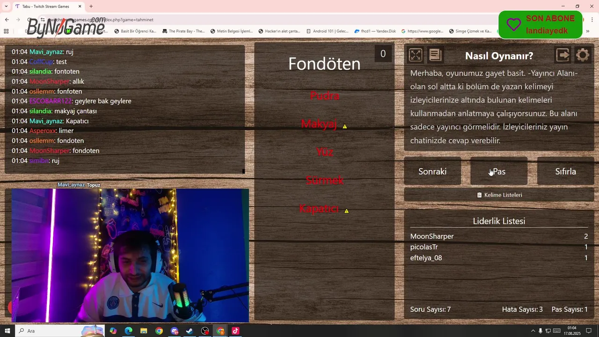Viewport: 599px width, 337px height.
Task: Click the microphone tray icon
Action: pos(541,331)
